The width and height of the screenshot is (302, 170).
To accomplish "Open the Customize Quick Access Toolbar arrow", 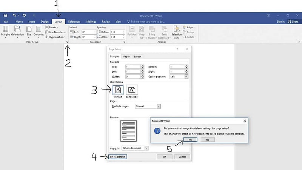I will (34, 15).
